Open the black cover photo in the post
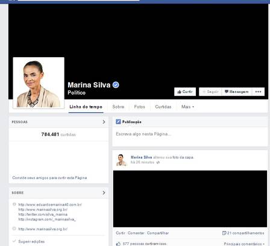This screenshot has width=270, height=246. (190, 199)
